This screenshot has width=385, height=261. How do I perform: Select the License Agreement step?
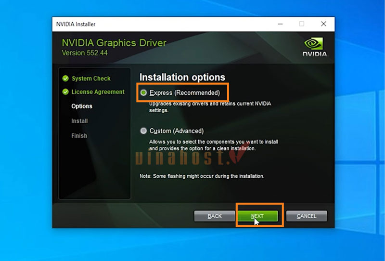pos(98,91)
